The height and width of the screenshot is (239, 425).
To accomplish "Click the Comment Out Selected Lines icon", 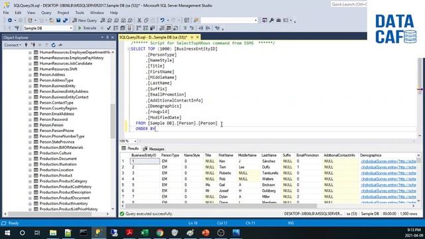I will [185, 28].
